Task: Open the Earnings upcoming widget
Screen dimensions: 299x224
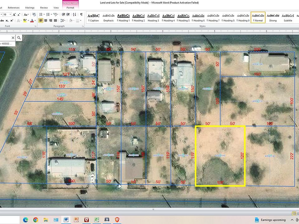Action: 270,220
